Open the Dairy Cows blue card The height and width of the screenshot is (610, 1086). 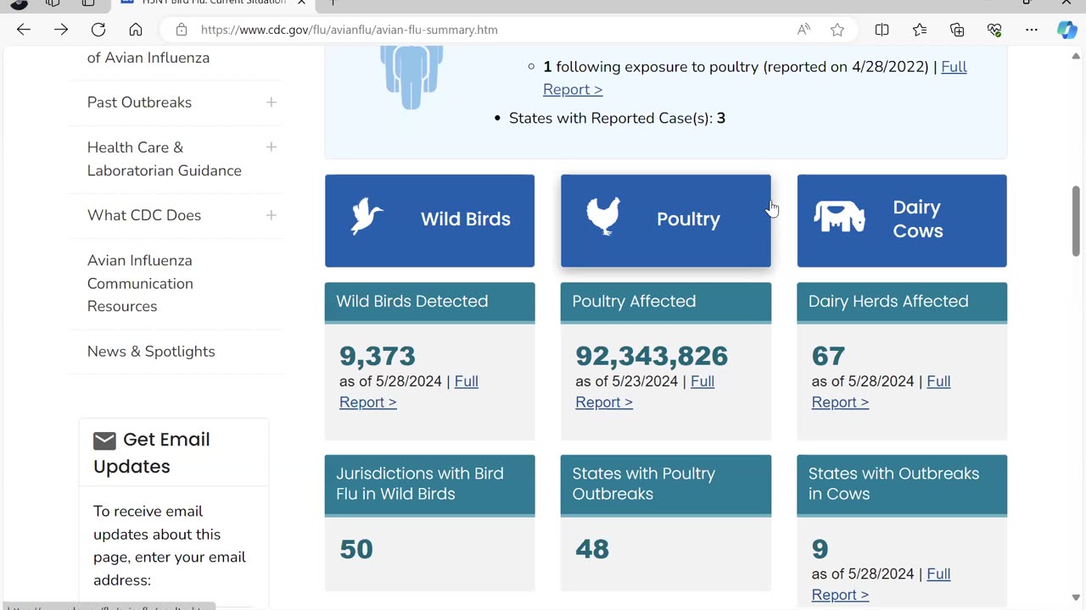point(902,220)
